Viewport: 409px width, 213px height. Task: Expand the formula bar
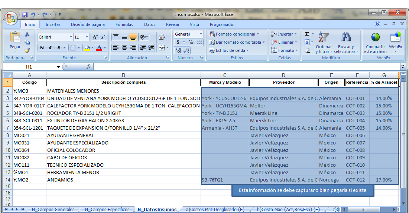[403, 67]
